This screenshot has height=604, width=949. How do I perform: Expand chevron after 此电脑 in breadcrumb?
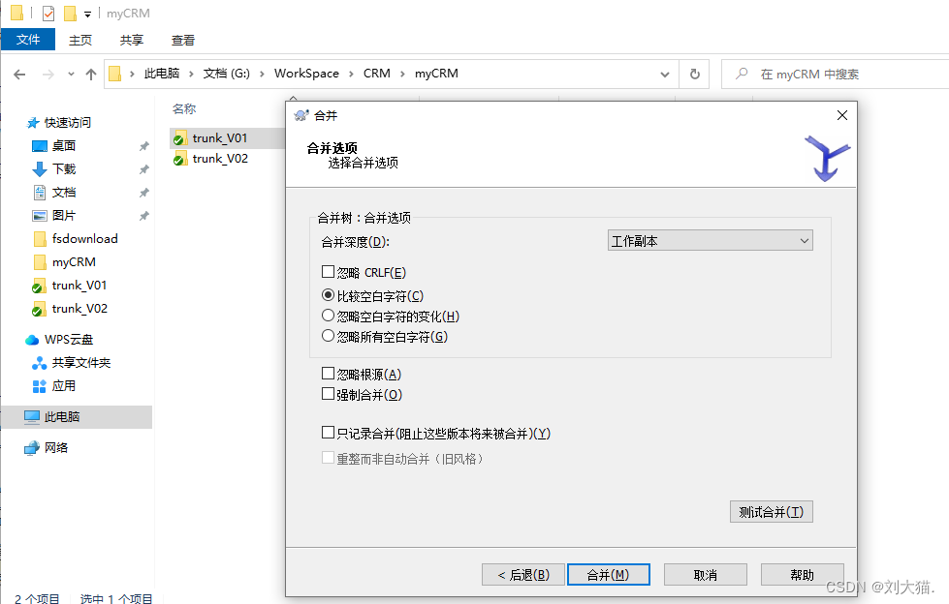191,74
